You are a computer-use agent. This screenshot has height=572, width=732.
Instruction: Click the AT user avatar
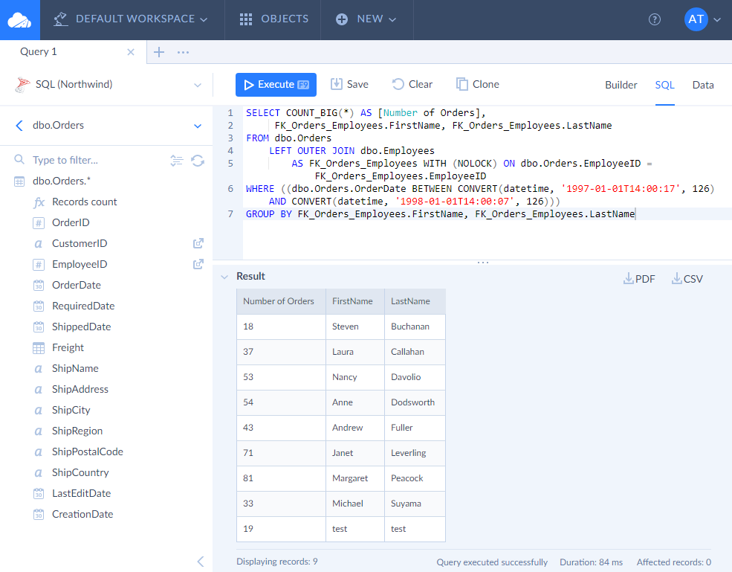pos(696,19)
